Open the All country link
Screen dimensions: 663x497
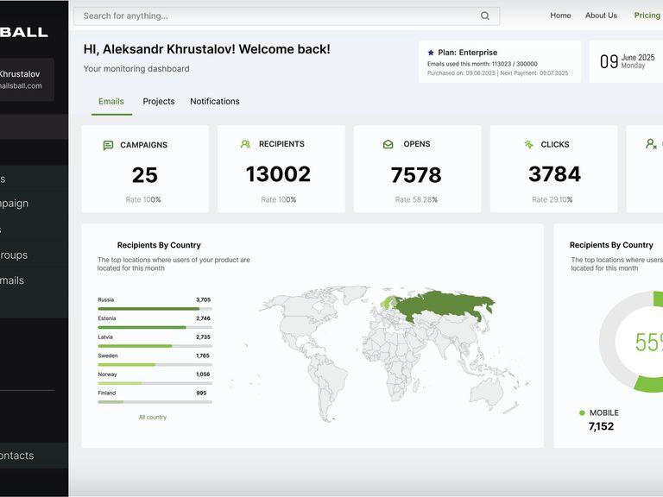tap(153, 417)
